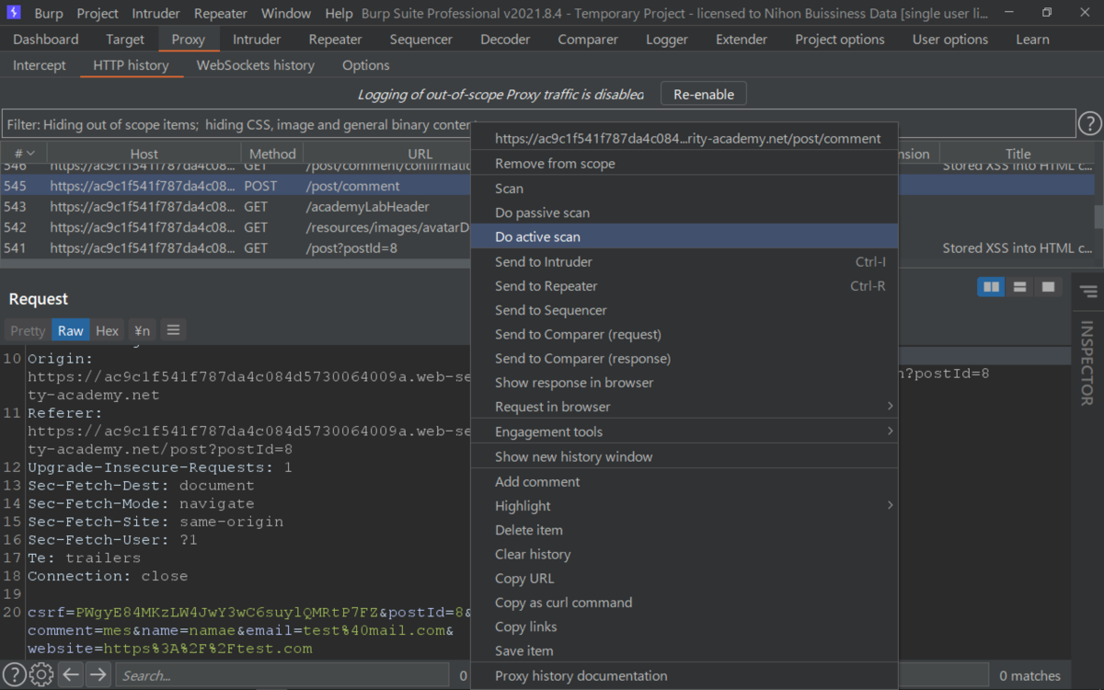Screen dimensions: 1104x690
Task: Open the Repeater menu in menu bar
Action: coord(221,14)
